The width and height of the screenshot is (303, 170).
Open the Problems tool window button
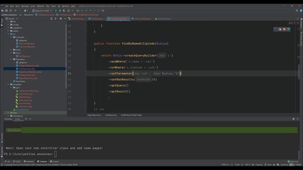coord(28,161)
